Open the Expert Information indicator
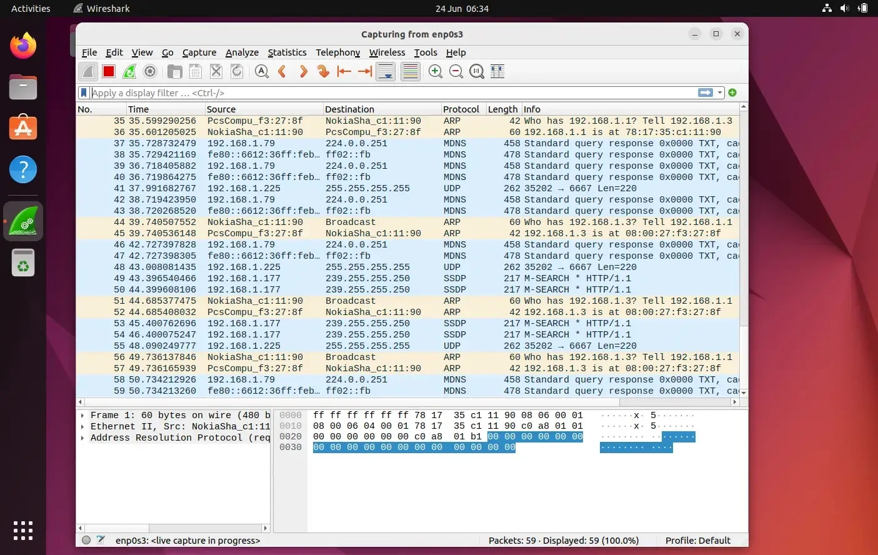878x555 pixels. coord(87,540)
